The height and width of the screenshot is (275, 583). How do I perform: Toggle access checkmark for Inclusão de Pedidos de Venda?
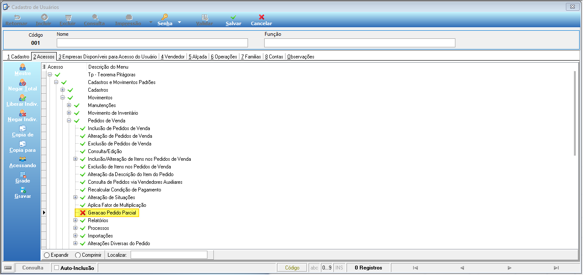[83, 128]
